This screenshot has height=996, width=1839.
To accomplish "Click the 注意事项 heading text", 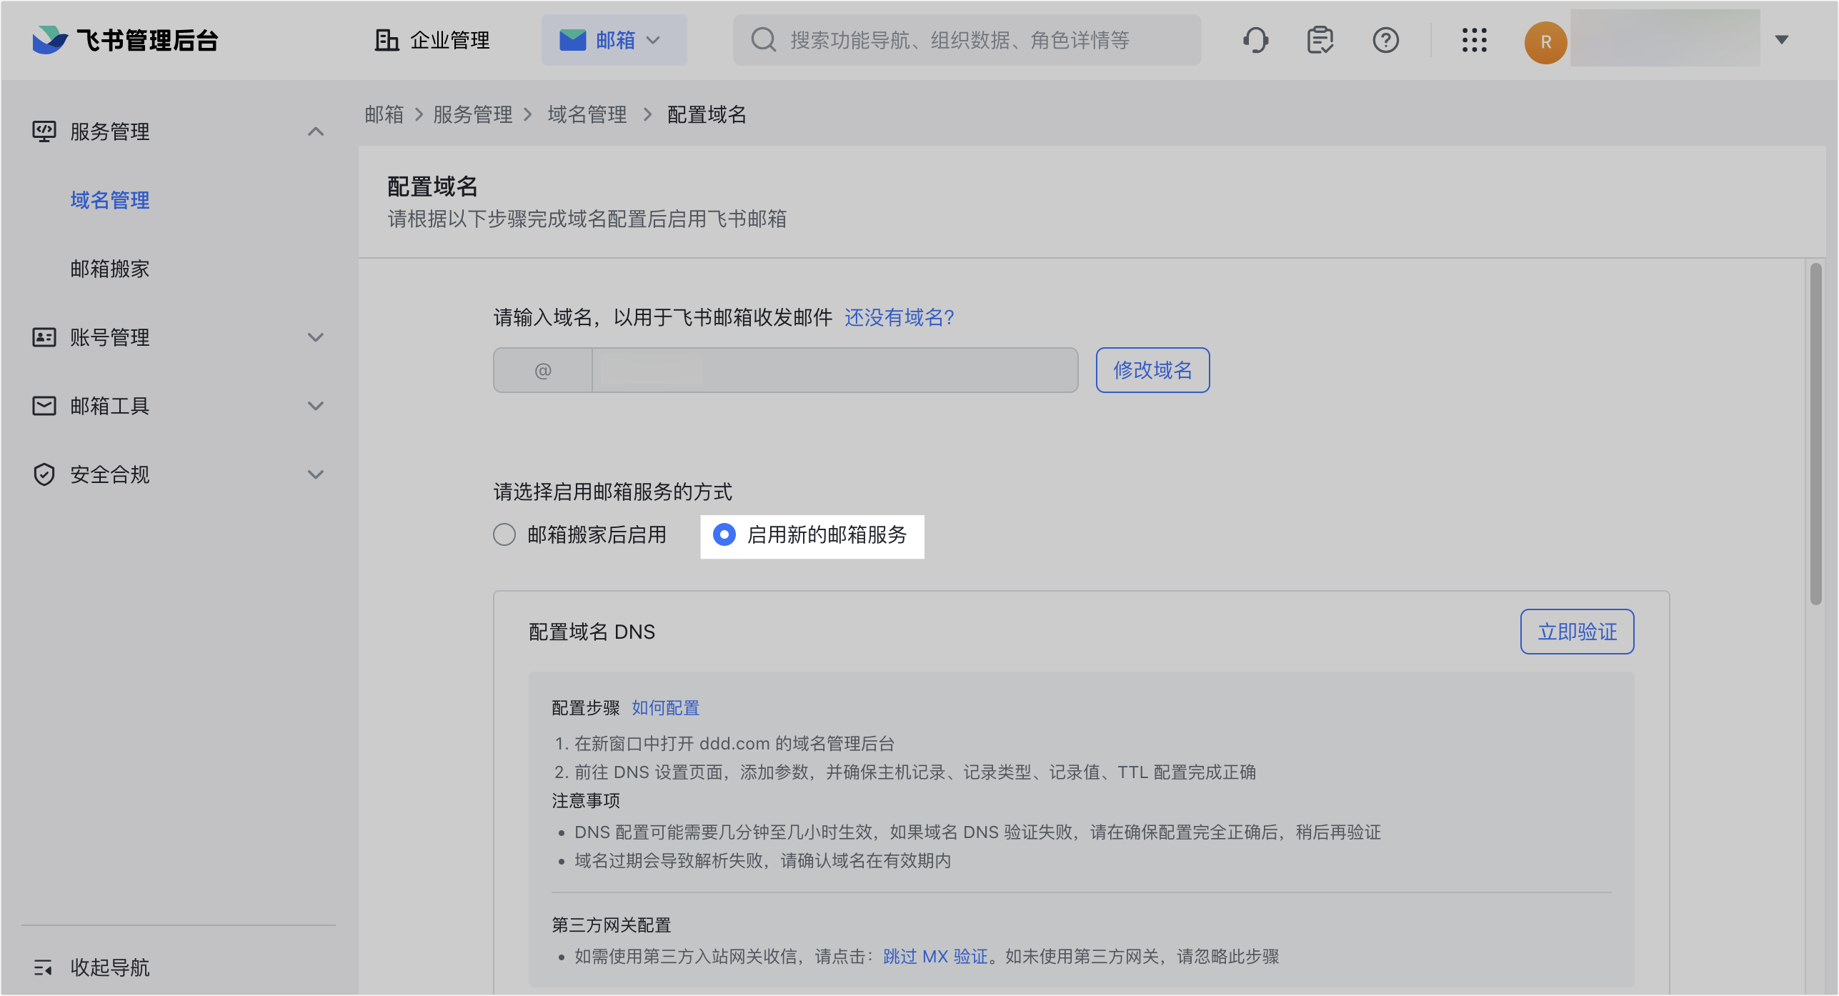I will pos(586,801).
